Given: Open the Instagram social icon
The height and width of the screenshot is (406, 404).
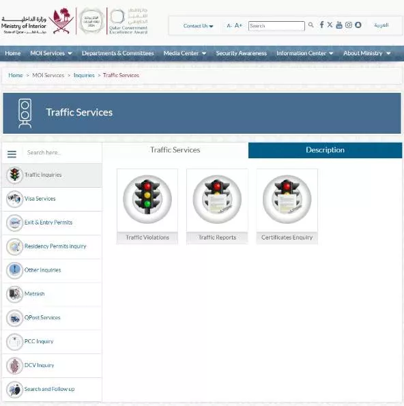Looking at the screenshot, I should pos(349,25).
